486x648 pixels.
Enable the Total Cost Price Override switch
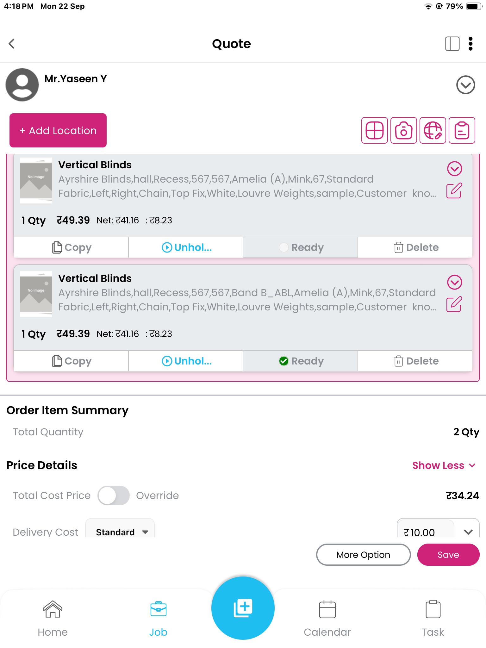tap(114, 495)
